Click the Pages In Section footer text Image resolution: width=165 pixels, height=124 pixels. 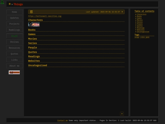(109, 121)
